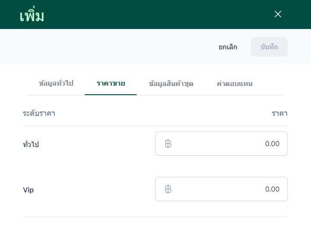Select the ทั่วไป price level label

(x=31, y=144)
